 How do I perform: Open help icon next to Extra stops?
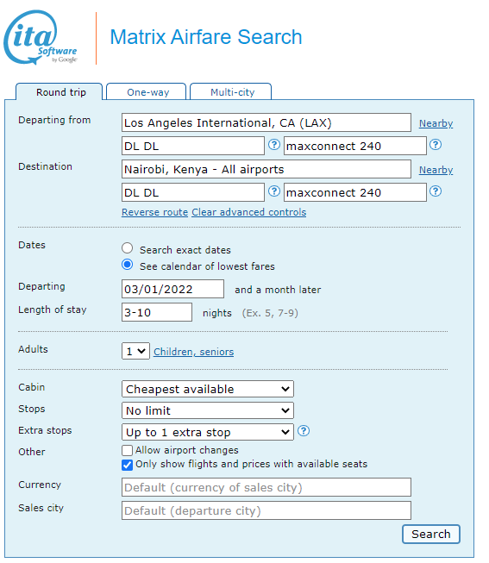coord(304,431)
